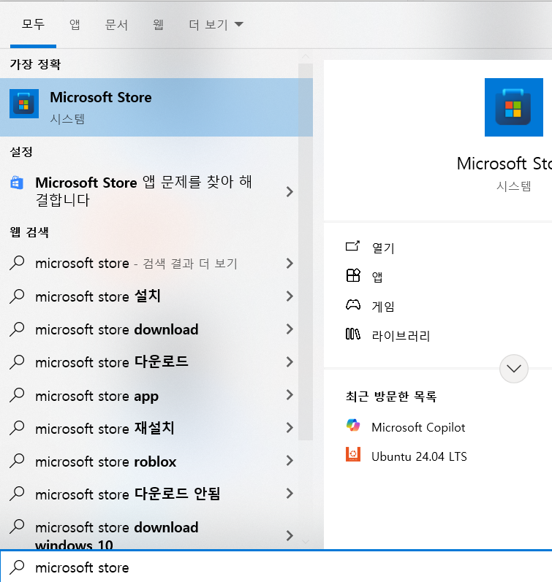Screen dimensions: 552x582
Task: Select 'Microsoft Store 앱 문제를 찾아 해결합니다' setting
Action: pos(149,191)
